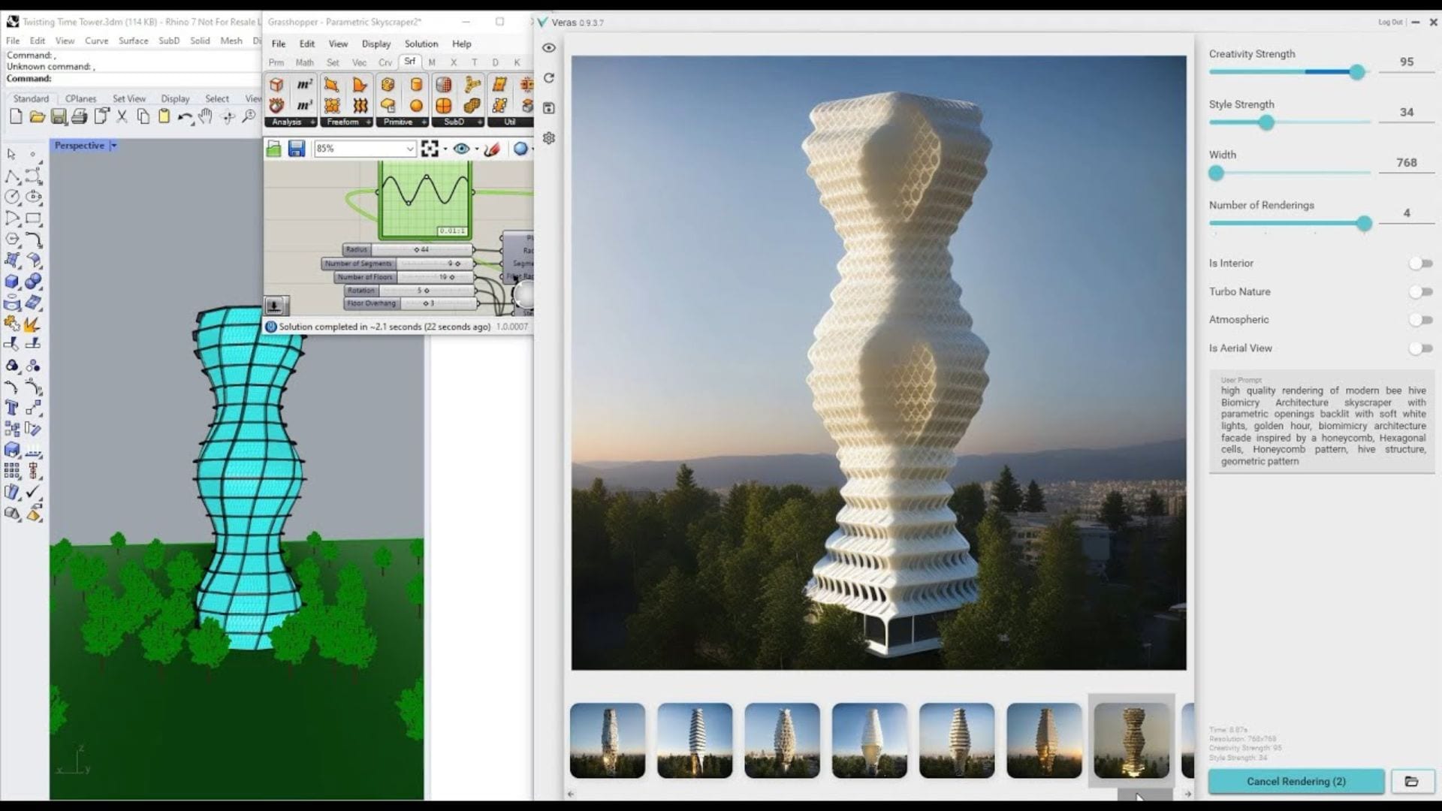The image size is (1442, 811).
Task: Open Veras settings gear icon
Action: (549, 138)
